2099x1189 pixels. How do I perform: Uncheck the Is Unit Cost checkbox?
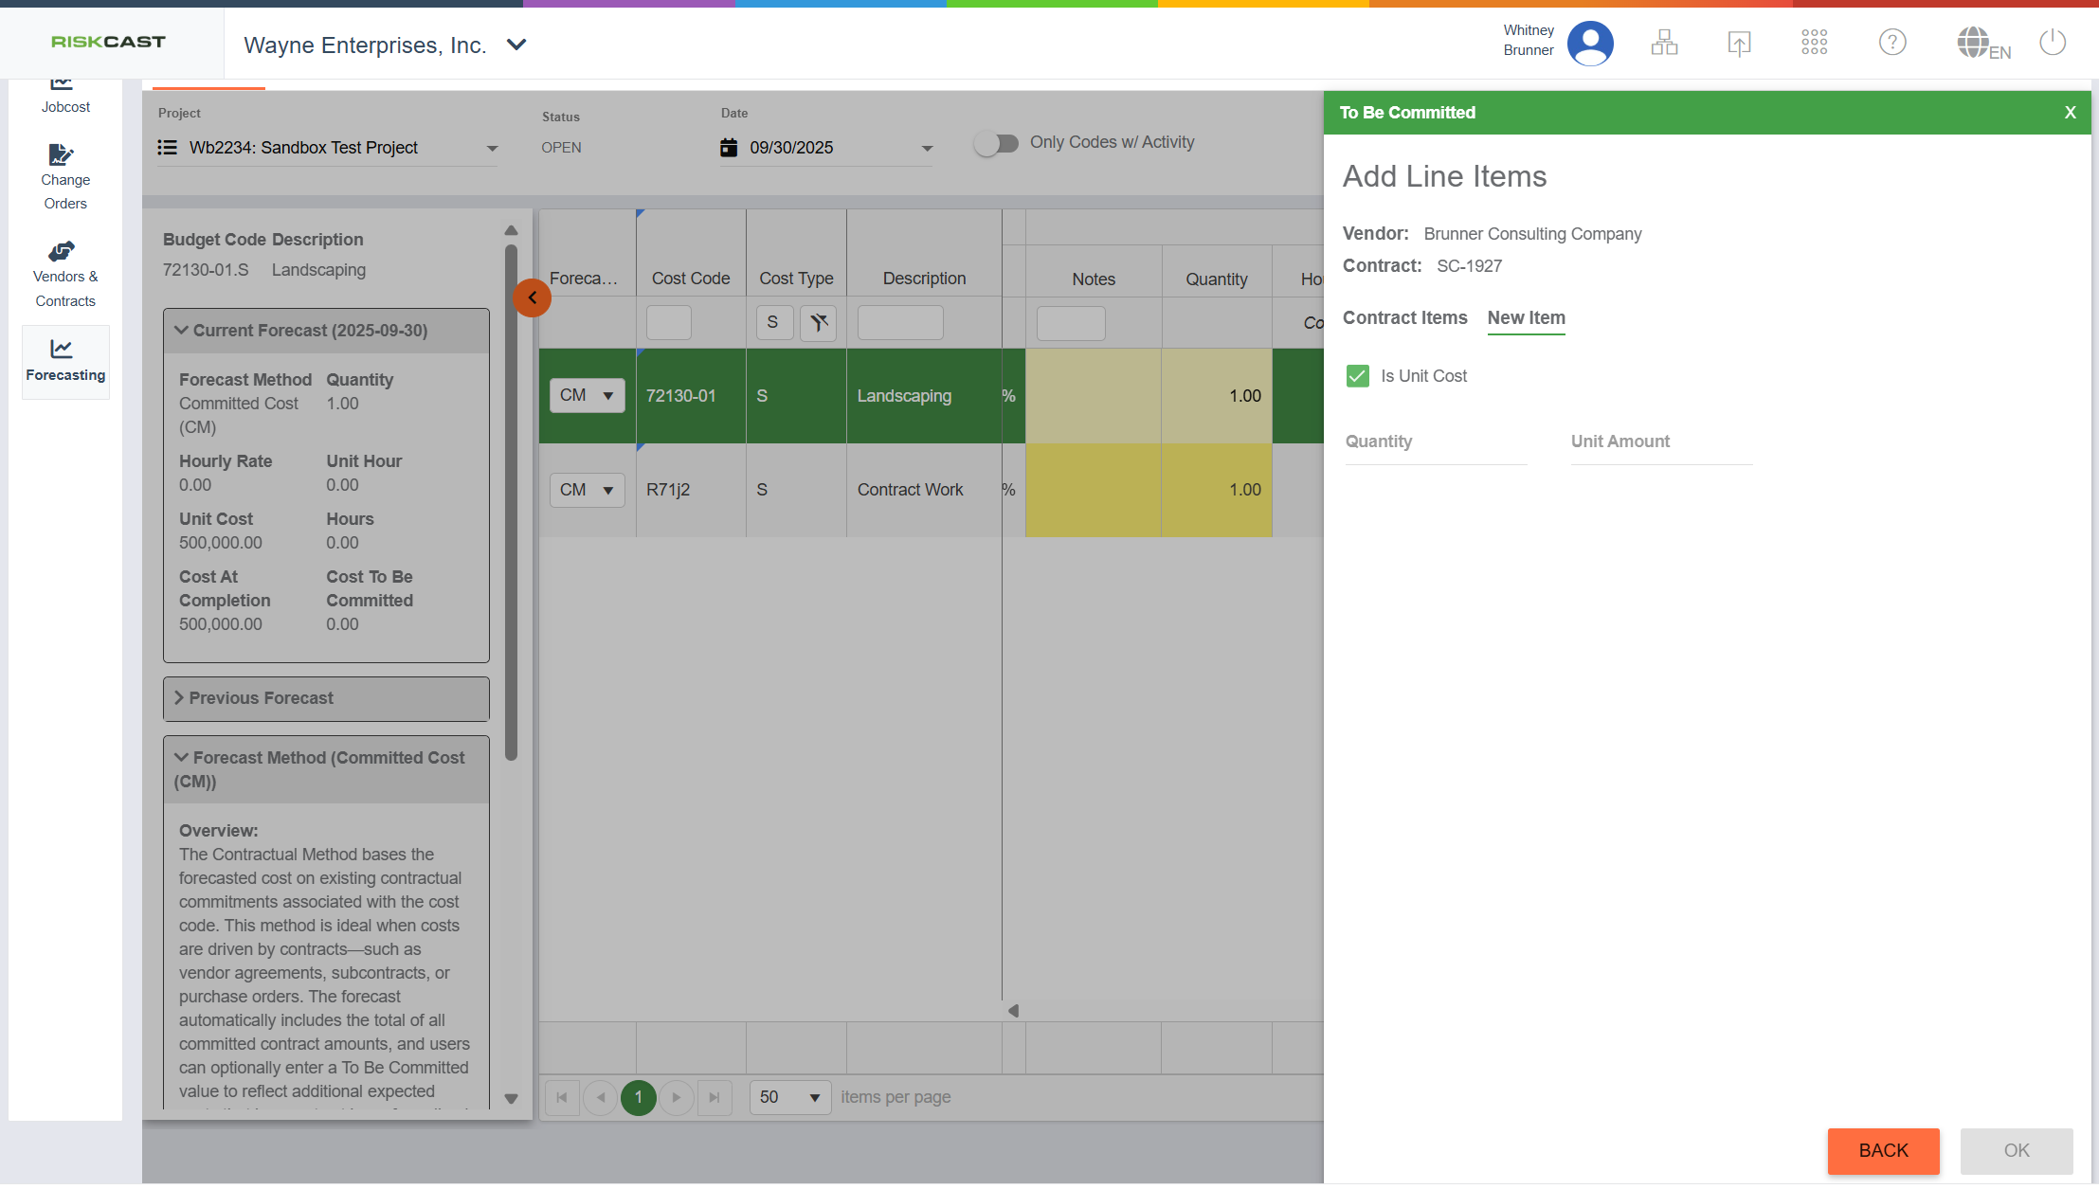(x=1357, y=376)
